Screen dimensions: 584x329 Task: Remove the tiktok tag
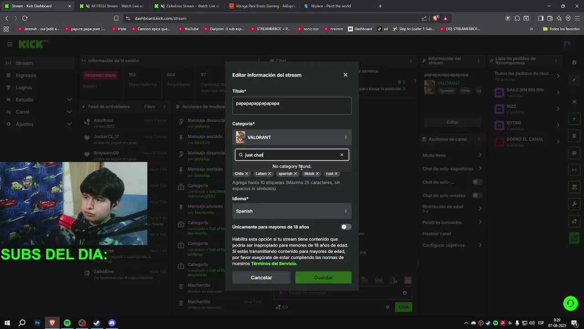317,174
